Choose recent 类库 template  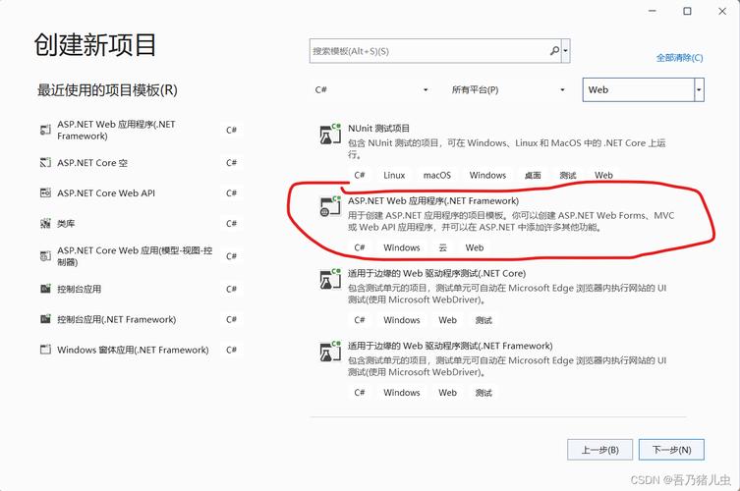tap(141, 224)
